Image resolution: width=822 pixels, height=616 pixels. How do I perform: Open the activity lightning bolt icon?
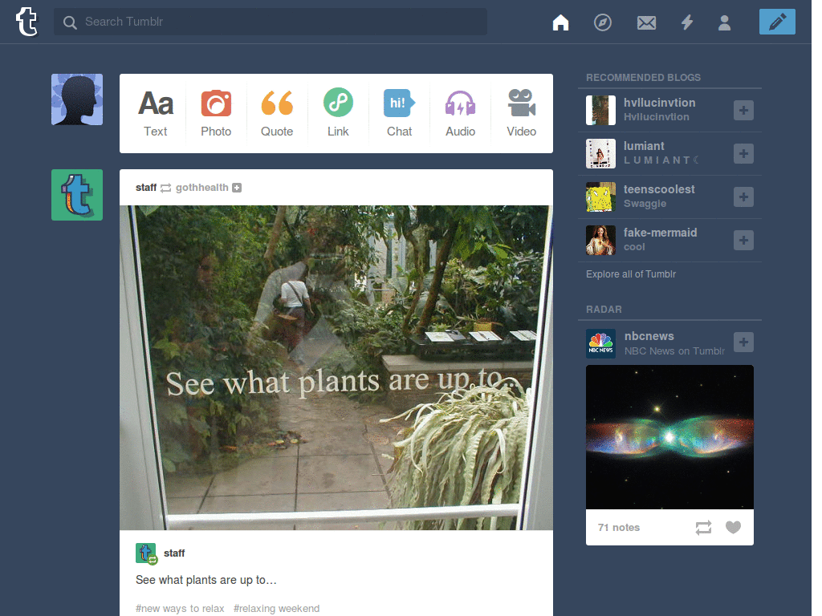[x=687, y=22]
